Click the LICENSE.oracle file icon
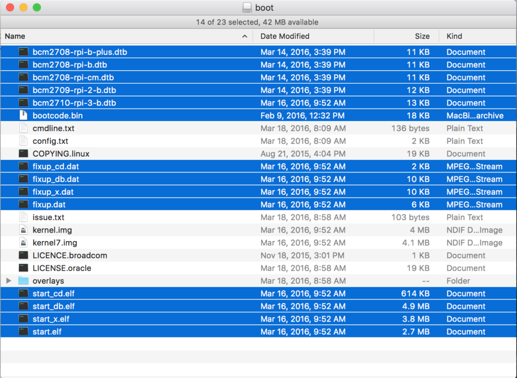Viewport: 517px width, 378px height. point(23,268)
